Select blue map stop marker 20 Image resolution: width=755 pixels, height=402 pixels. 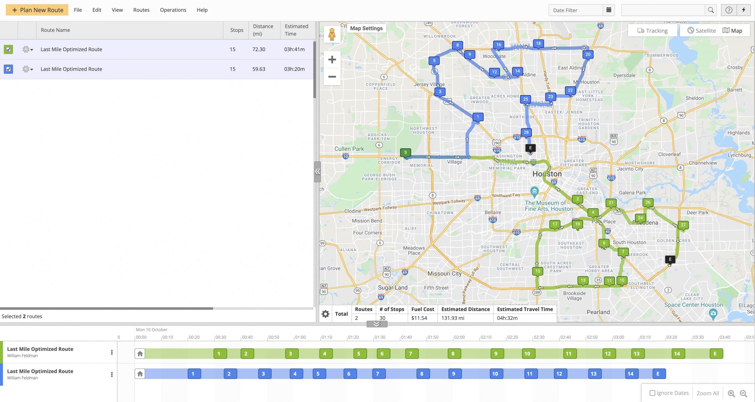588,55
